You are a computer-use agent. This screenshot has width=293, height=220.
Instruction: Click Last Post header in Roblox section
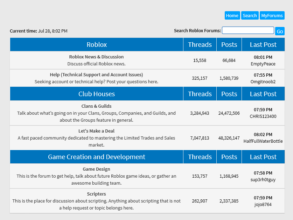(x=263, y=45)
